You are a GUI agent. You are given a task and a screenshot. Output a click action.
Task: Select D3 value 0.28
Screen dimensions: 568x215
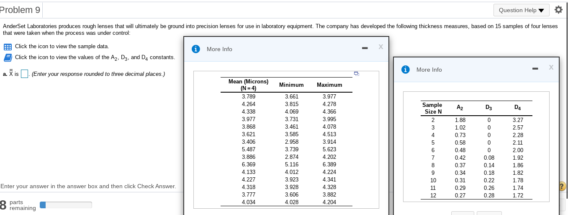pyautogui.click(x=489, y=195)
